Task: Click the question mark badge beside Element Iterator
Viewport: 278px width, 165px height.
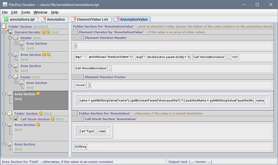Action: (43, 32)
